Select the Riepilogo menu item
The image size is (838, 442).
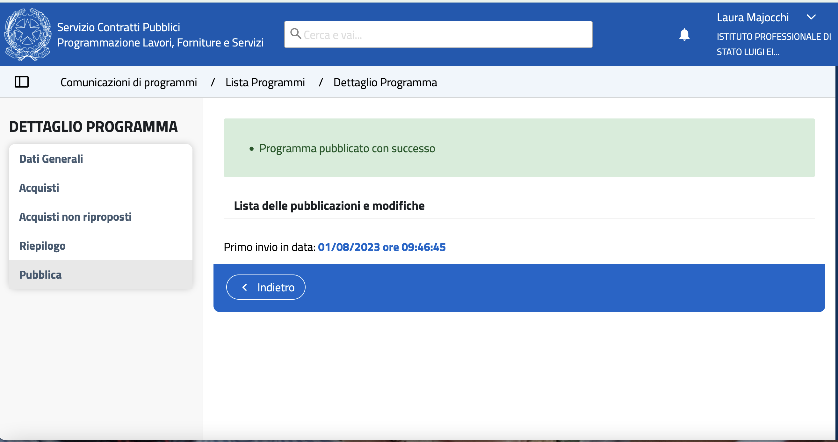pos(42,246)
